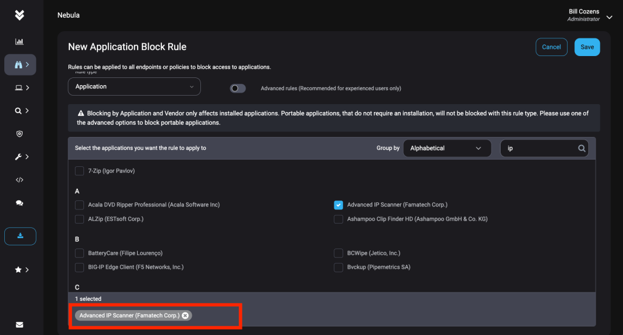Check the 7-Zip (Igor Pavlov) checkbox

pyautogui.click(x=79, y=171)
